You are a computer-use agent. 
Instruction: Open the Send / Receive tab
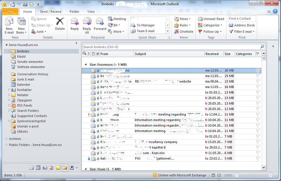(51, 12)
